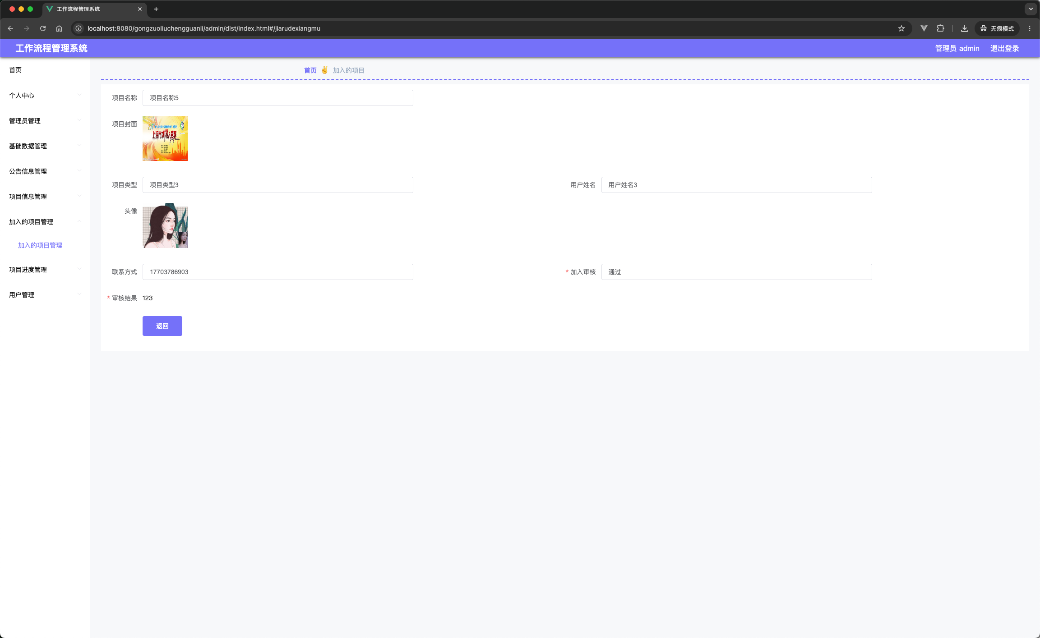
Task: Open the Vue devtools extension icon
Action: click(924, 28)
